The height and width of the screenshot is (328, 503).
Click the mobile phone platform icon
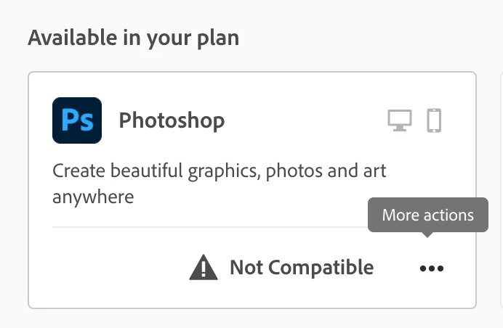click(434, 120)
